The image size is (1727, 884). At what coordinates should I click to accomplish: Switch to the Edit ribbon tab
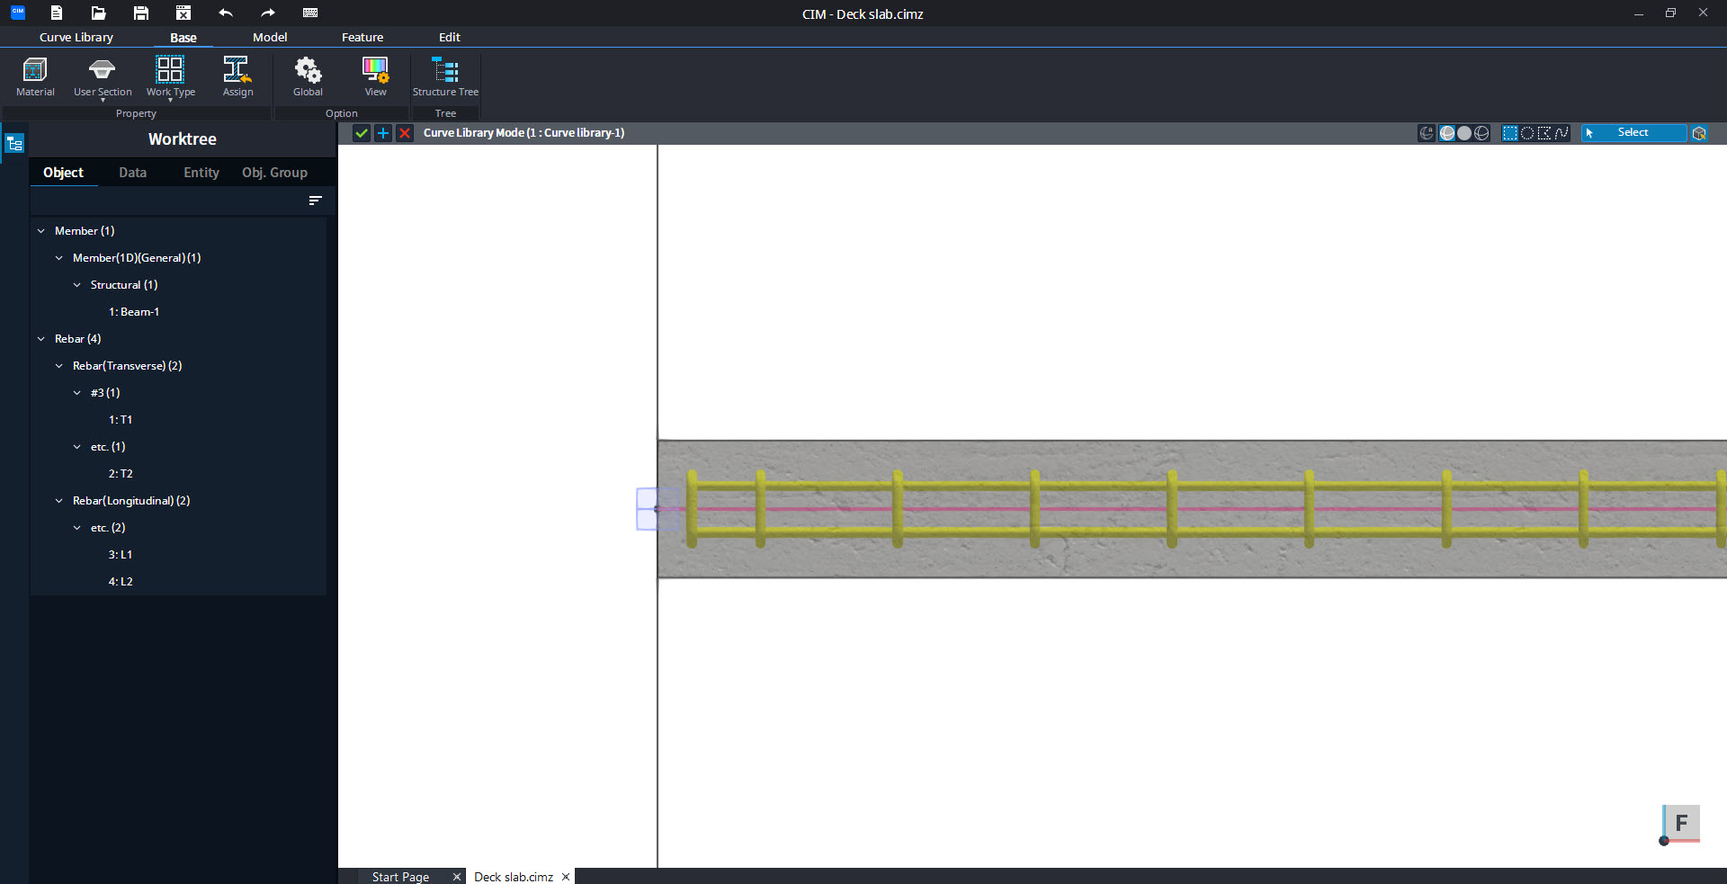tap(450, 37)
